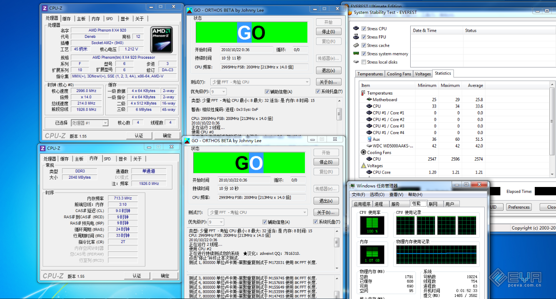
Task: Click the AMD Phenom II logo in CPU-Z
Action: (161, 40)
